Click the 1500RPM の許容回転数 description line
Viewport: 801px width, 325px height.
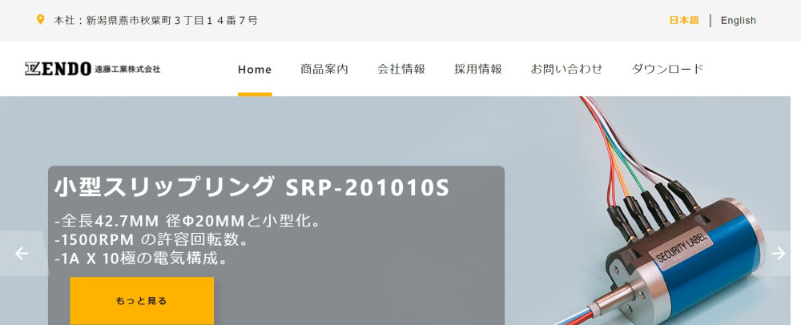(x=151, y=239)
